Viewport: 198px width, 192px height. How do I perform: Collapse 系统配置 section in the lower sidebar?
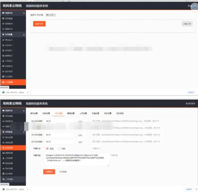pyautogui.click(x=24, y=132)
